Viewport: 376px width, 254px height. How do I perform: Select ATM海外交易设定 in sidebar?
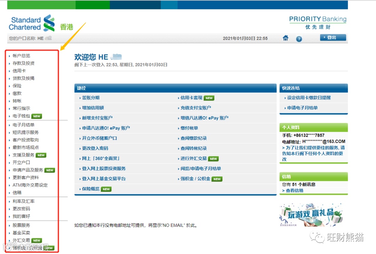(x=30, y=185)
